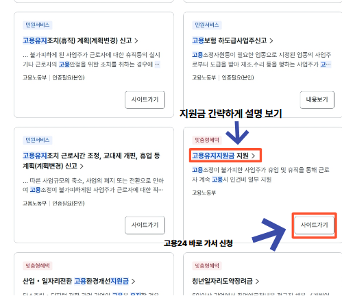The width and height of the screenshot is (342, 307).
Task: Click 사이트가기 button in 근로시간 조정 card
Action: point(145,225)
